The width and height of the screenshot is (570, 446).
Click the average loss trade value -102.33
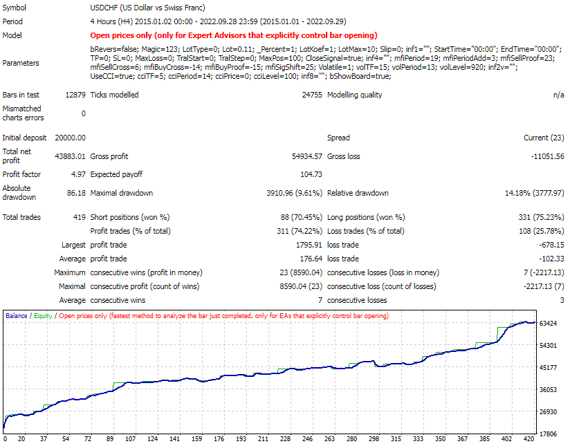(x=551, y=259)
